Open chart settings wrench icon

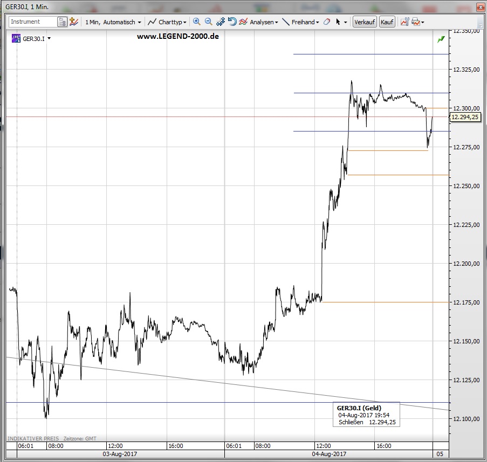pos(404,22)
